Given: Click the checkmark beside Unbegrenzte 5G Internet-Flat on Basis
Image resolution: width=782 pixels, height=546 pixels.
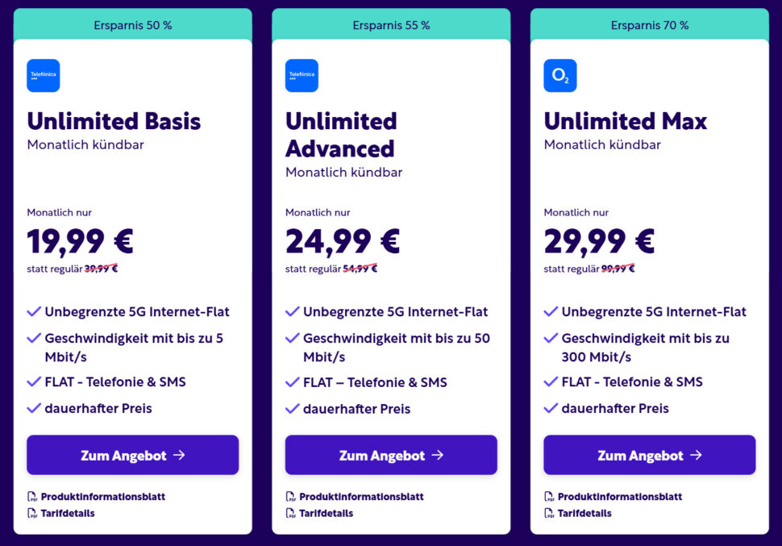Looking at the screenshot, I should tap(34, 311).
